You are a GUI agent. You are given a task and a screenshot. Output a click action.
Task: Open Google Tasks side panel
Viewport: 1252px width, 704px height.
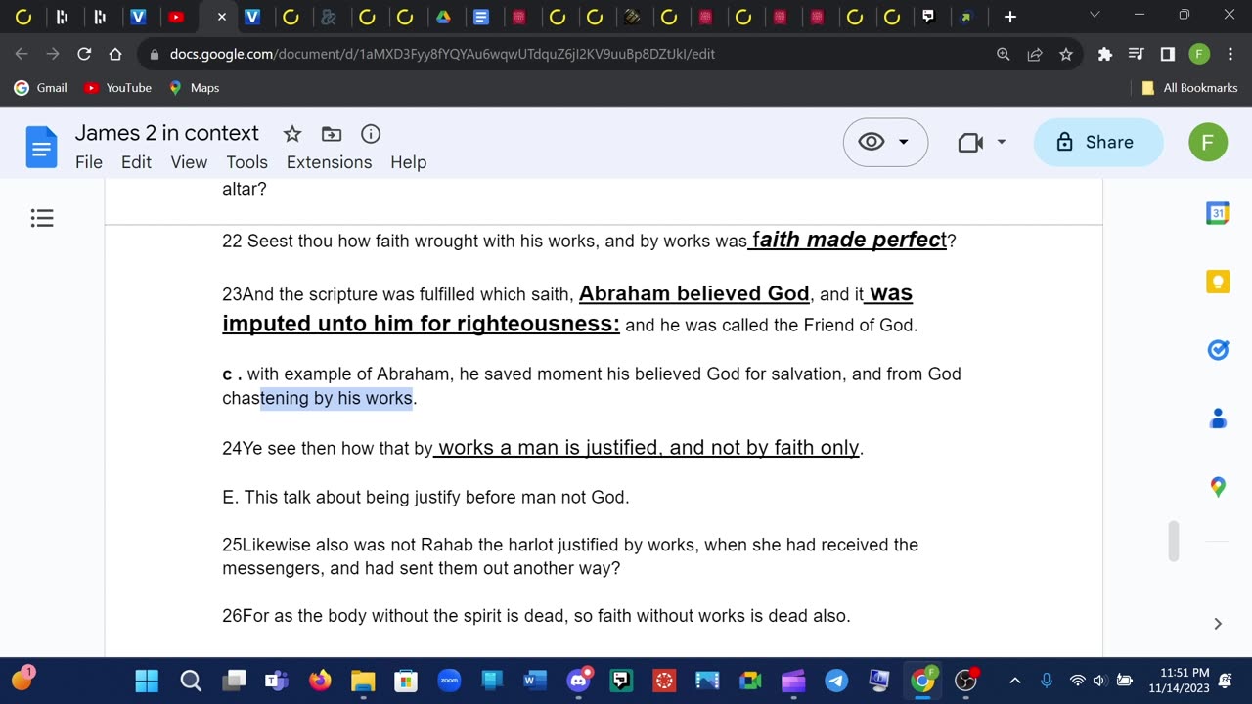[1218, 350]
